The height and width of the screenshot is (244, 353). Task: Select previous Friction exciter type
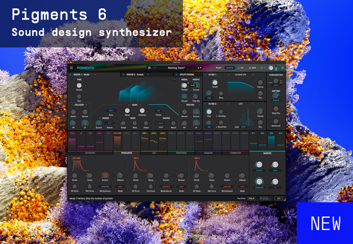click(x=182, y=105)
